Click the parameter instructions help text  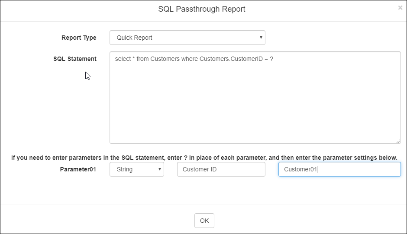[x=204, y=158]
